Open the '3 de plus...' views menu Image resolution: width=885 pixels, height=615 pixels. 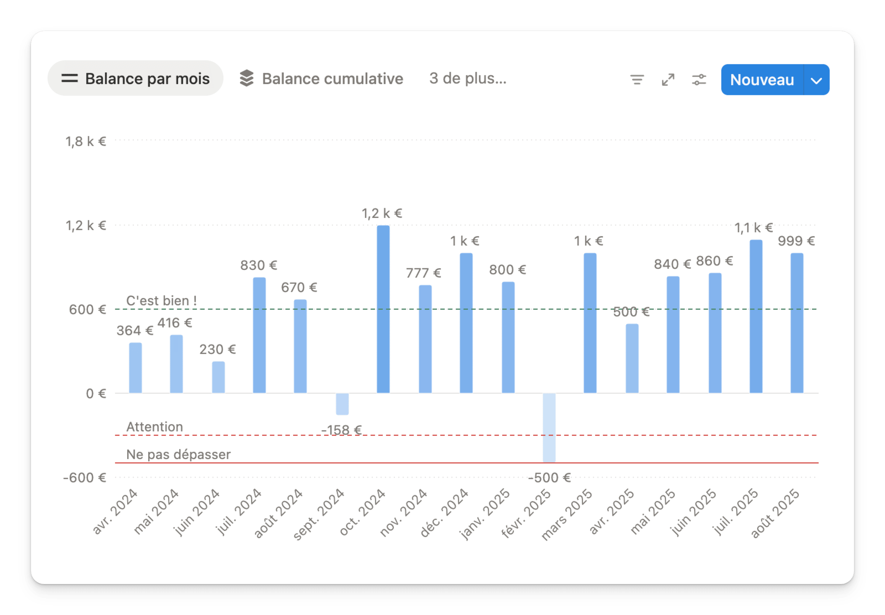coord(468,79)
